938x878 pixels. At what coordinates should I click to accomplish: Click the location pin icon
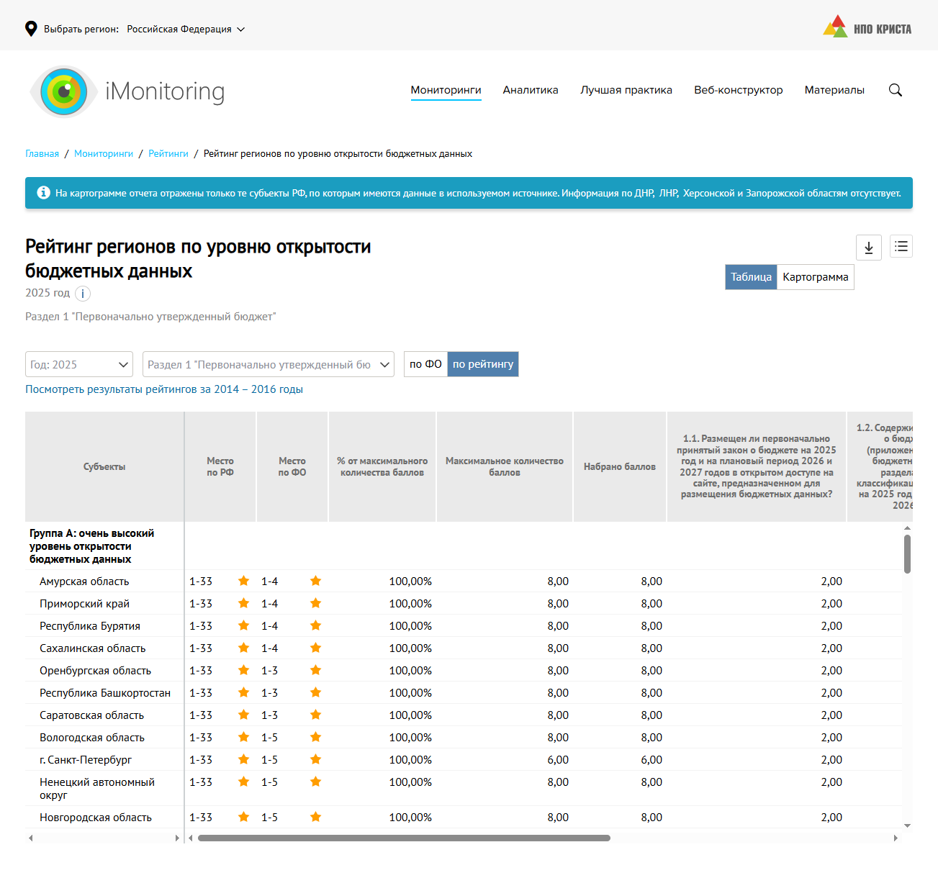click(31, 29)
